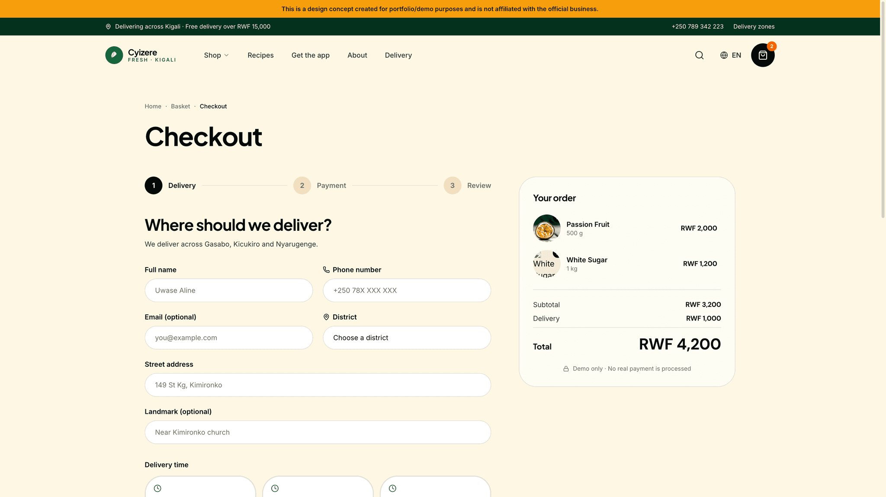Open the EN language selector
This screenshot has height=497, width=886.
pyautogui.click(x=731, y=55)
